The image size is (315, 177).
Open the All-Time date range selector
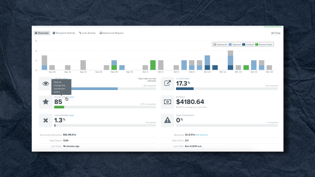(276, 33)
